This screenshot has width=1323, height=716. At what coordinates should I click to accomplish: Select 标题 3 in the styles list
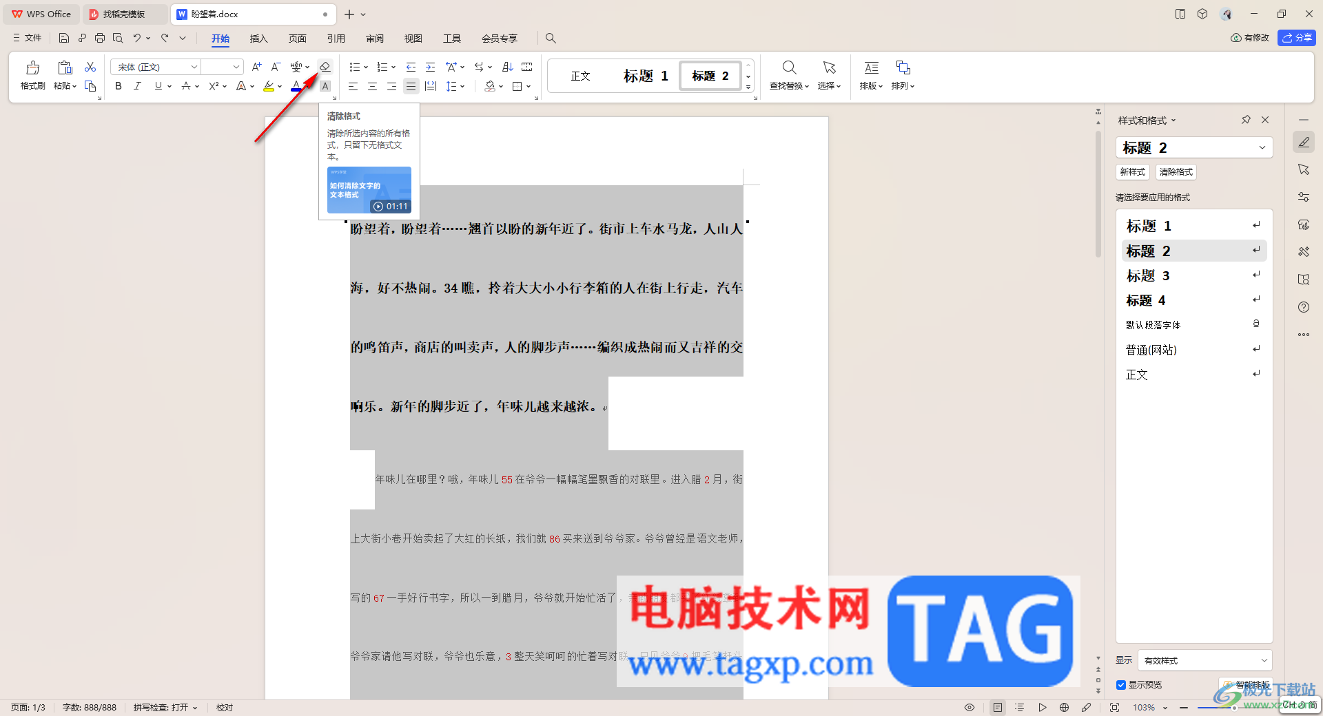[x=1194, y=275]
